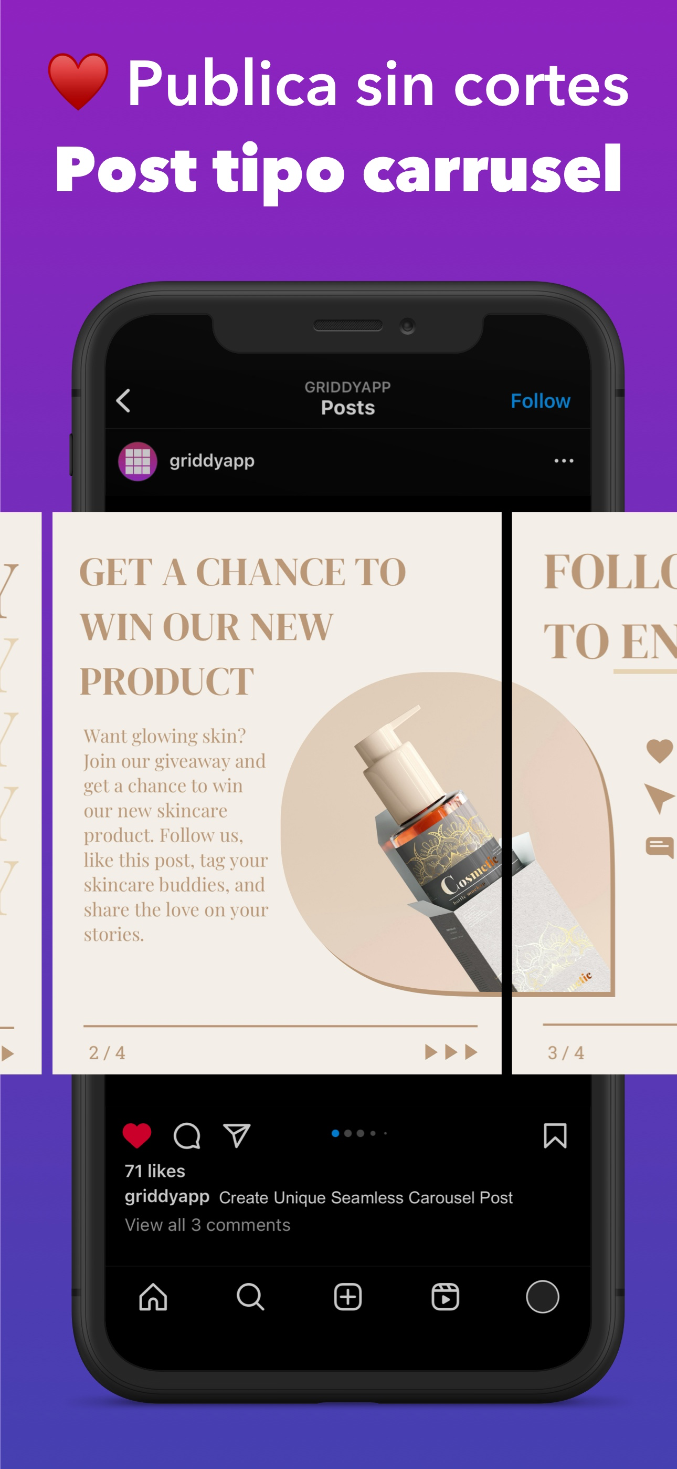Open the Search tab magnifier
Image resolution: width=677 pixels, height=1469 pixels.
coord(250,1296)
